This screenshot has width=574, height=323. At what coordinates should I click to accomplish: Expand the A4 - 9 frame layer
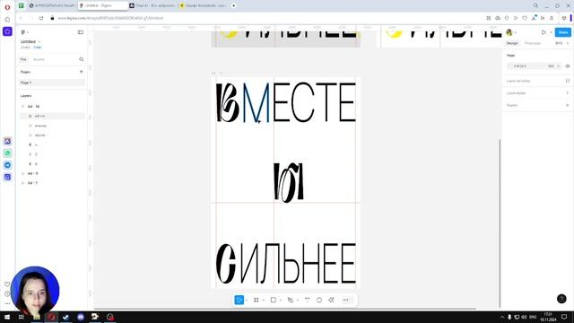tap(22, 173)
